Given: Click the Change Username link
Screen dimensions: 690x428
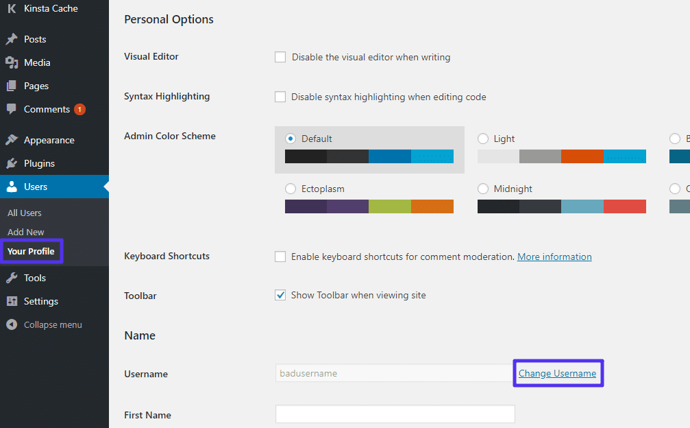Looking at the screenshot, I should [x=557, y=372].
